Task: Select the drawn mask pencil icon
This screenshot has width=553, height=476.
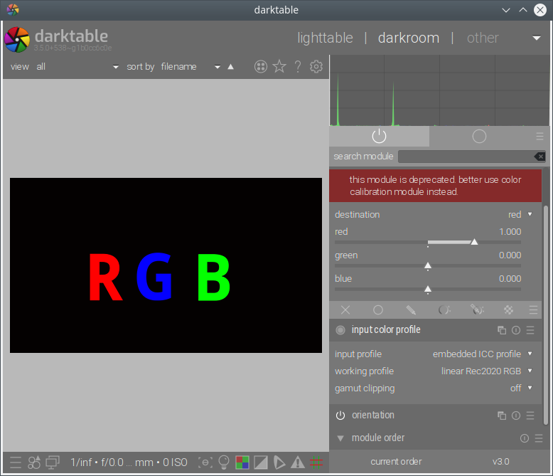Action: pyautogui.click(x=411, y=310)
